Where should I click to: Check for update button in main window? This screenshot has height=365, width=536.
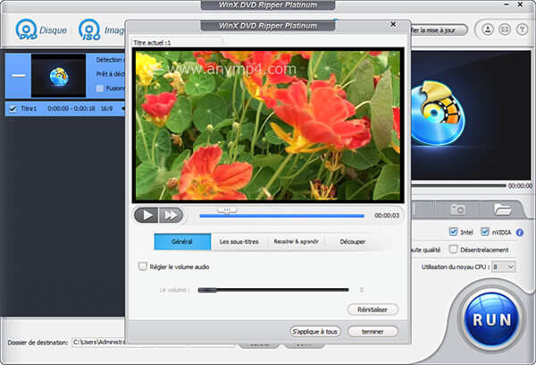click(x=439, y=30)
